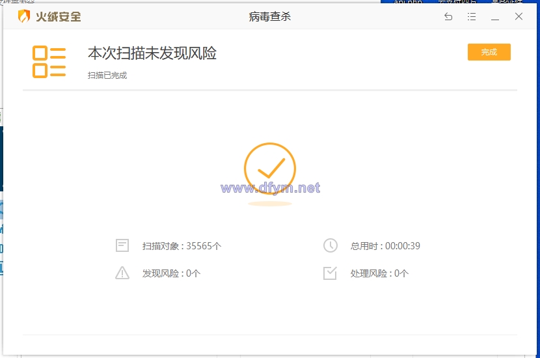Select the text 扫描对象：35565个
The image size is (540, 358).
(x=182, y=246)
